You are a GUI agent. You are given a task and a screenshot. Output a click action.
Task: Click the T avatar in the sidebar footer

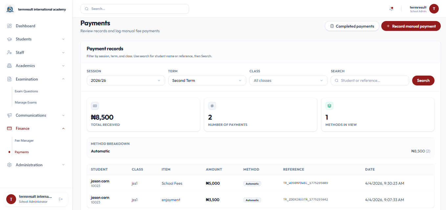click(x=11, y=199)
